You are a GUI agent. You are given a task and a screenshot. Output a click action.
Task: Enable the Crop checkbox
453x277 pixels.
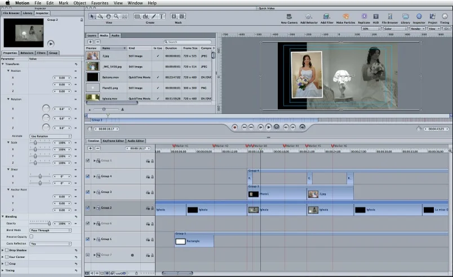pos(7,264)
